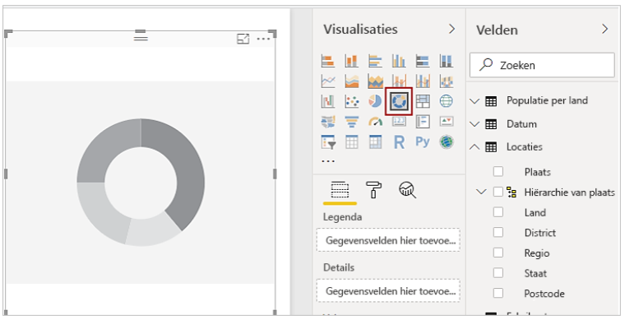This screenshot has height=320, width=625.
Task: Expand the Datum table chevron
Action: click(x=475, y=124)
